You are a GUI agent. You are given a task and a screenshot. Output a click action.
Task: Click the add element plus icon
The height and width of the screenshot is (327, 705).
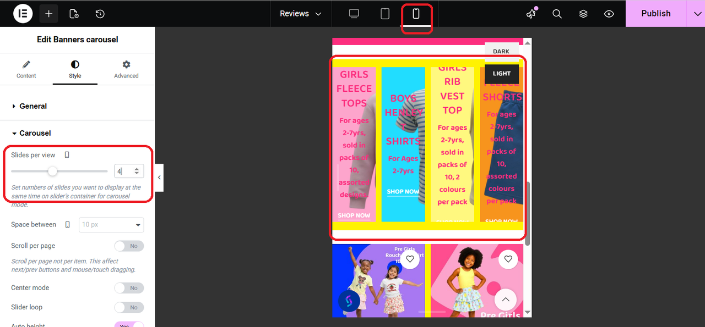tap(48, 13)
